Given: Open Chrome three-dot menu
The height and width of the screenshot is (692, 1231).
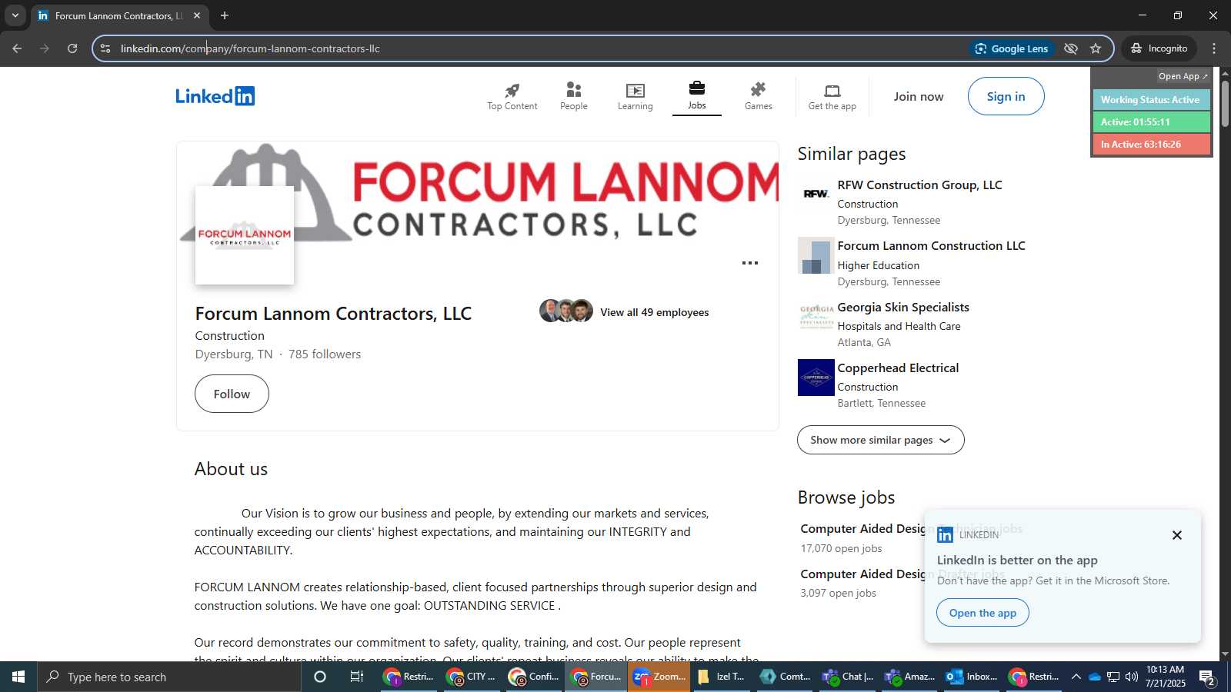Looking at the screenshot, I should coord(1214,48).
